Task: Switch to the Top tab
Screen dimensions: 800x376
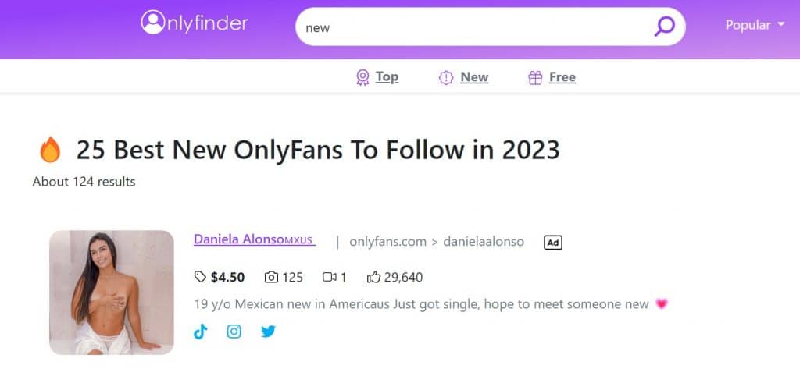Action: pyautogui.click(x=387, y=77)
